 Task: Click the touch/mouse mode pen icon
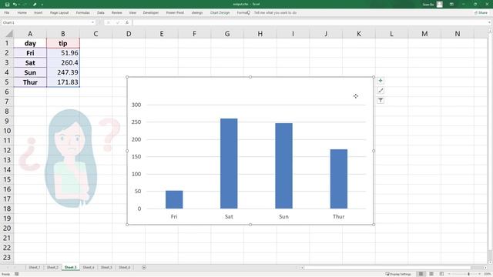click(35, 5)
